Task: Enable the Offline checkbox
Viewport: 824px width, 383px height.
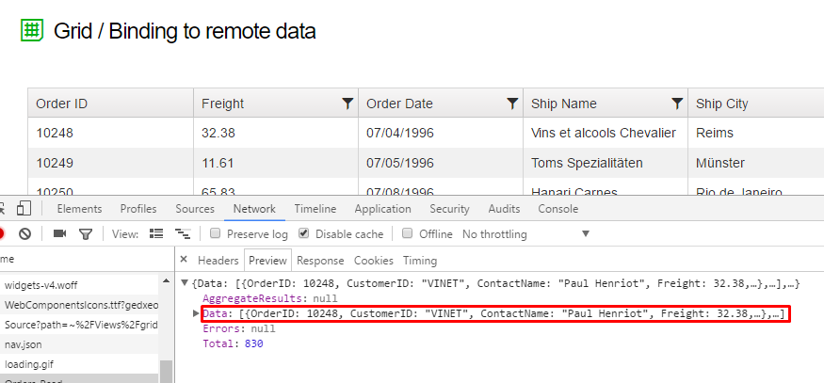Action: (408, 233)
